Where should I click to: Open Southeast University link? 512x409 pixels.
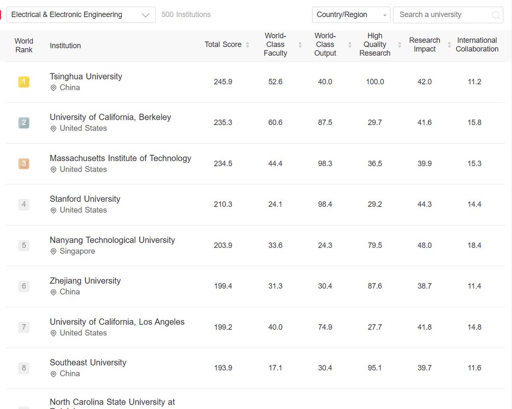[x=88, y=362]
